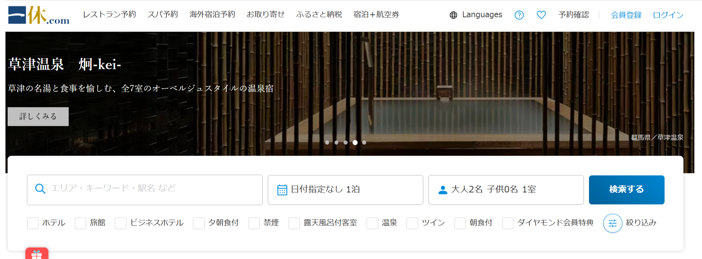Click the banner subtitle about オーベルジュスタイル
Viewport: 702px width, 259px height.
(x=141, y=88)
